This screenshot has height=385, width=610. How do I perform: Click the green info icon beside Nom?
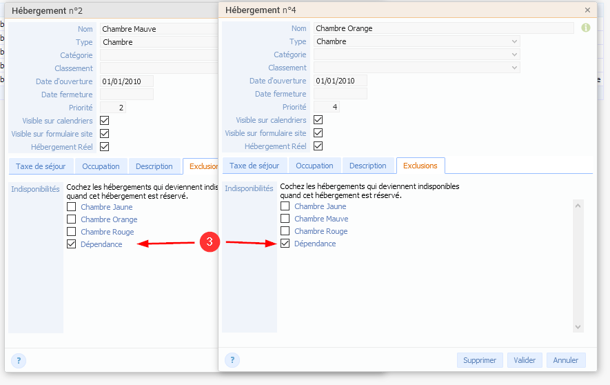tap(586, 28)
